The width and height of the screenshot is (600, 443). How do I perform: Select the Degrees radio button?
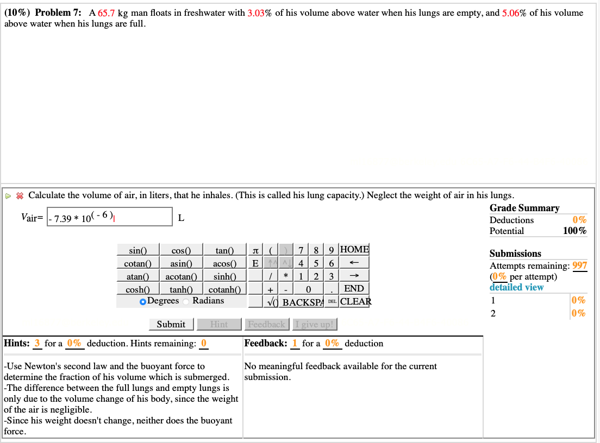pos(142,301)
